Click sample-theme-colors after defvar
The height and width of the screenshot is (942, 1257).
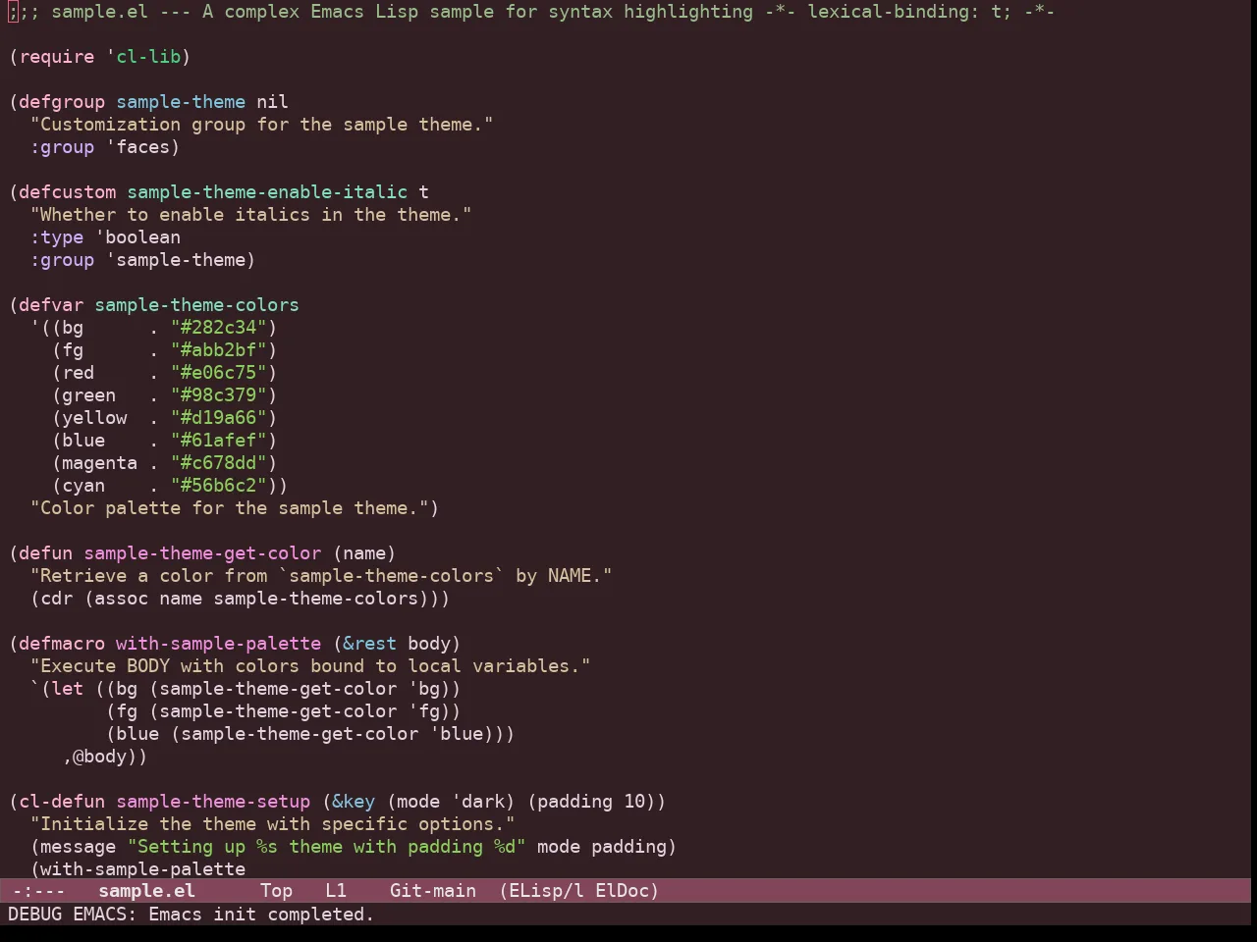tap(196, 305)
